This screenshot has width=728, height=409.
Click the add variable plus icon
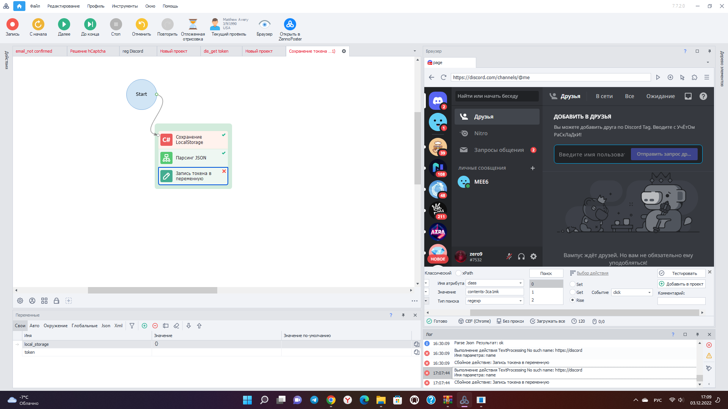click(x=144, y=326)
